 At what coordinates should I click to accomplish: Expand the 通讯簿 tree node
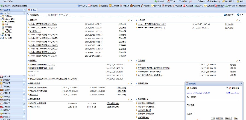(x=1, y=35)
